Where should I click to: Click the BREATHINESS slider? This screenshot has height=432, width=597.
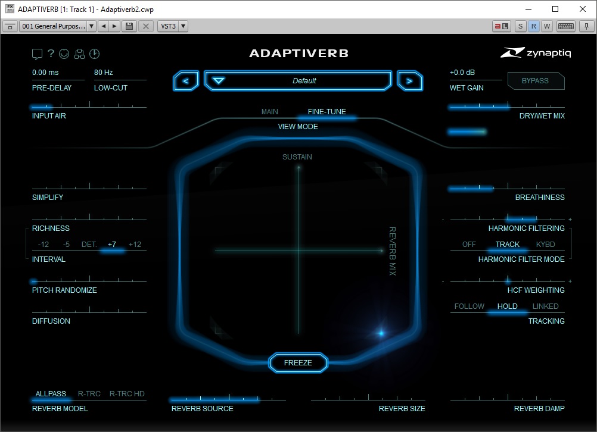[507, 187]
